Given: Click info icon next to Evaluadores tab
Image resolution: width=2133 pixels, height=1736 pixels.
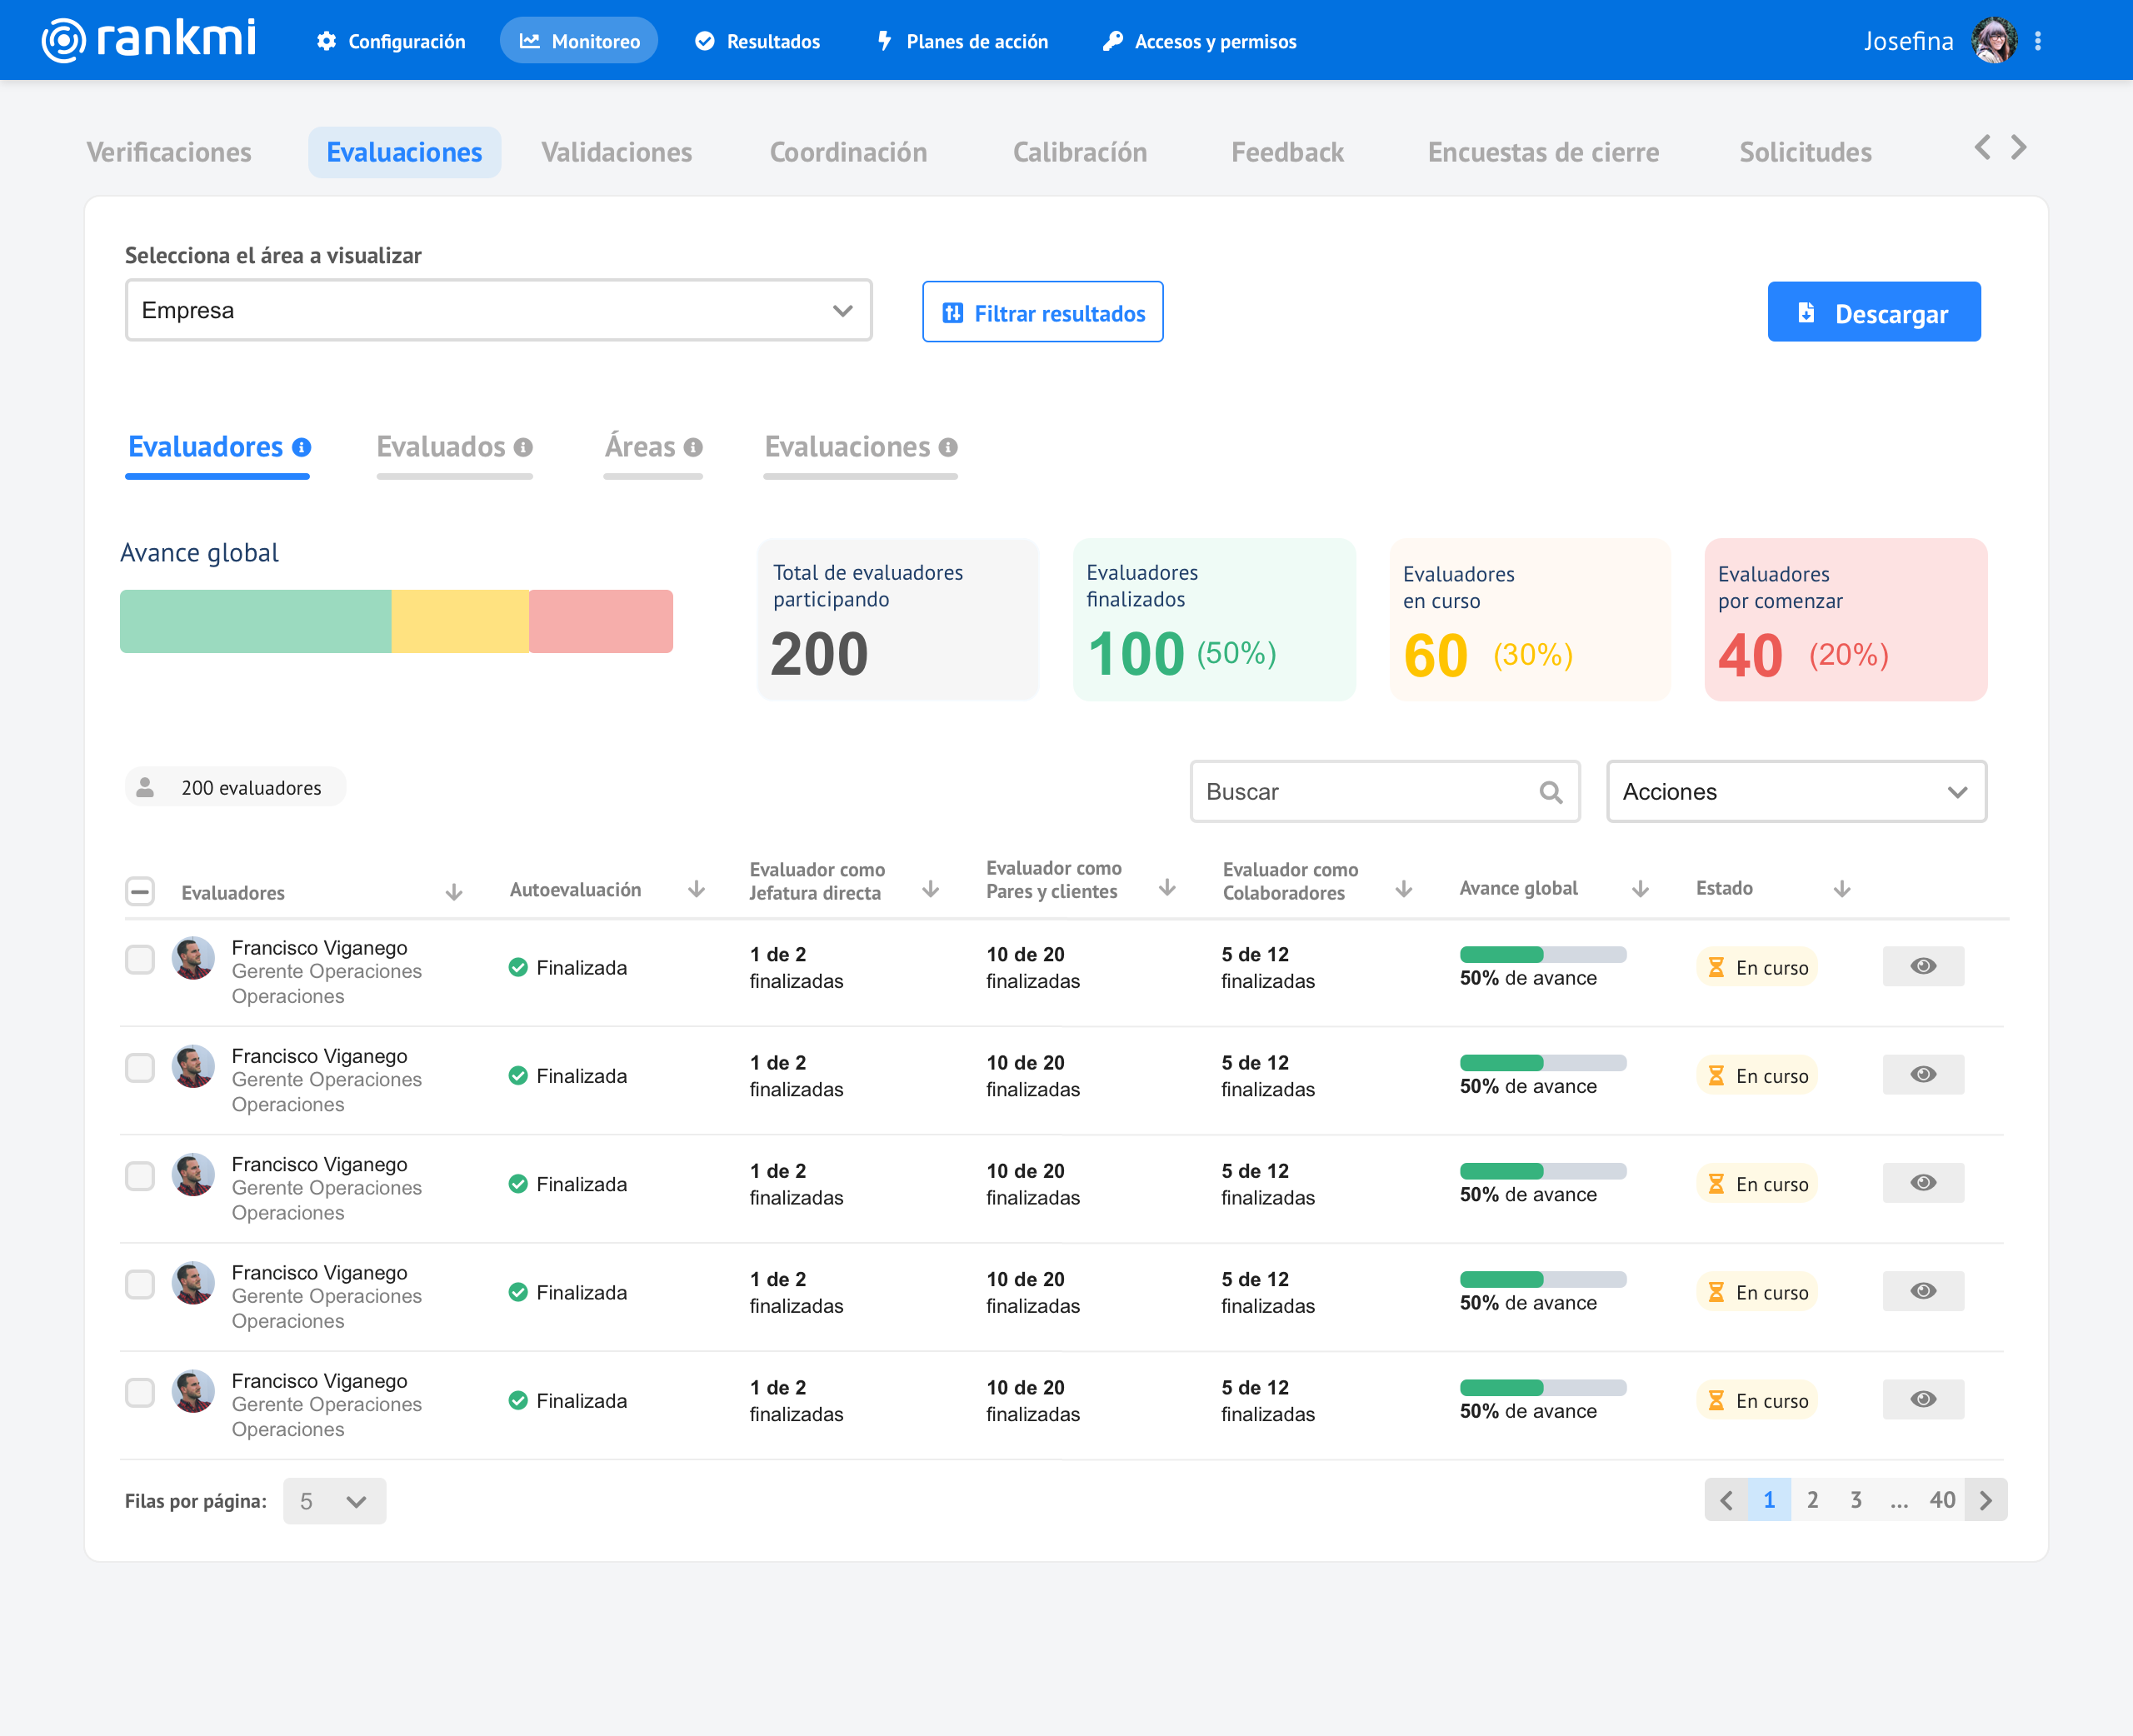Looking at the screenshot, I should click(301, 447).
